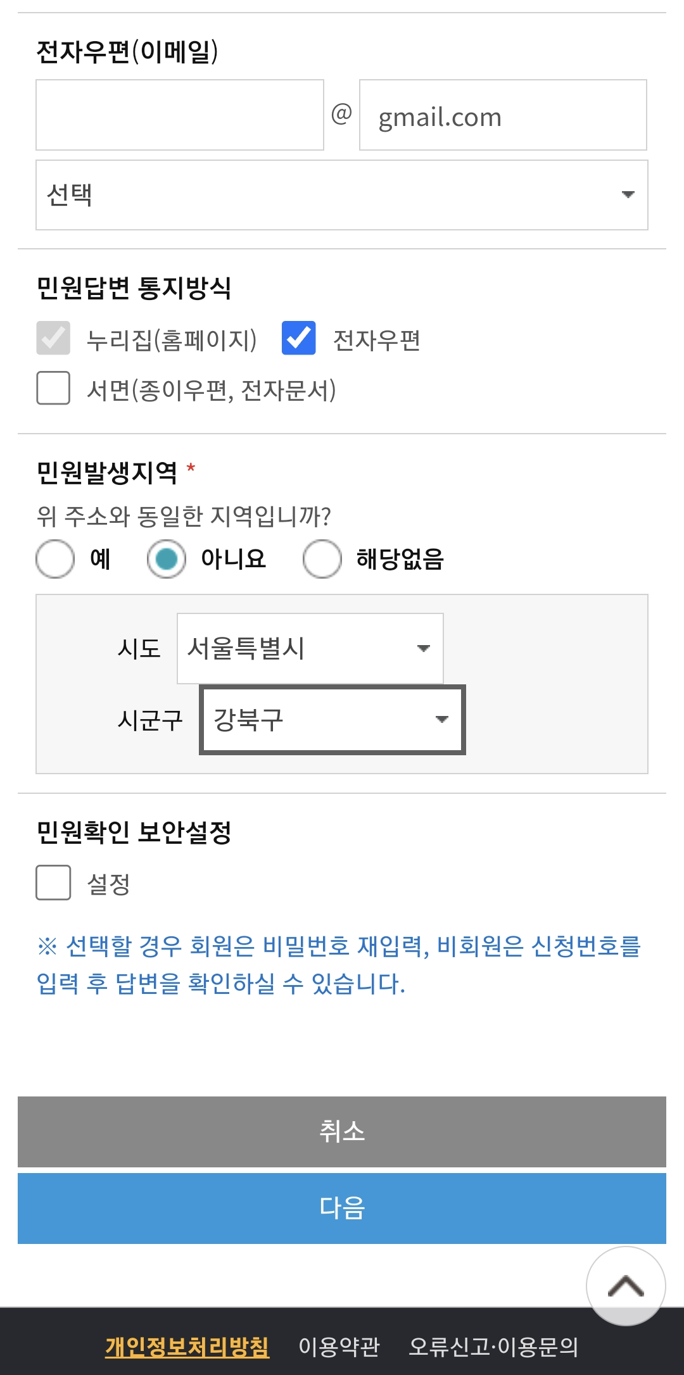Click the 시도 dropdown arrow caret
This screenshot has width=684, height=1375.
[x=423, y=647]
